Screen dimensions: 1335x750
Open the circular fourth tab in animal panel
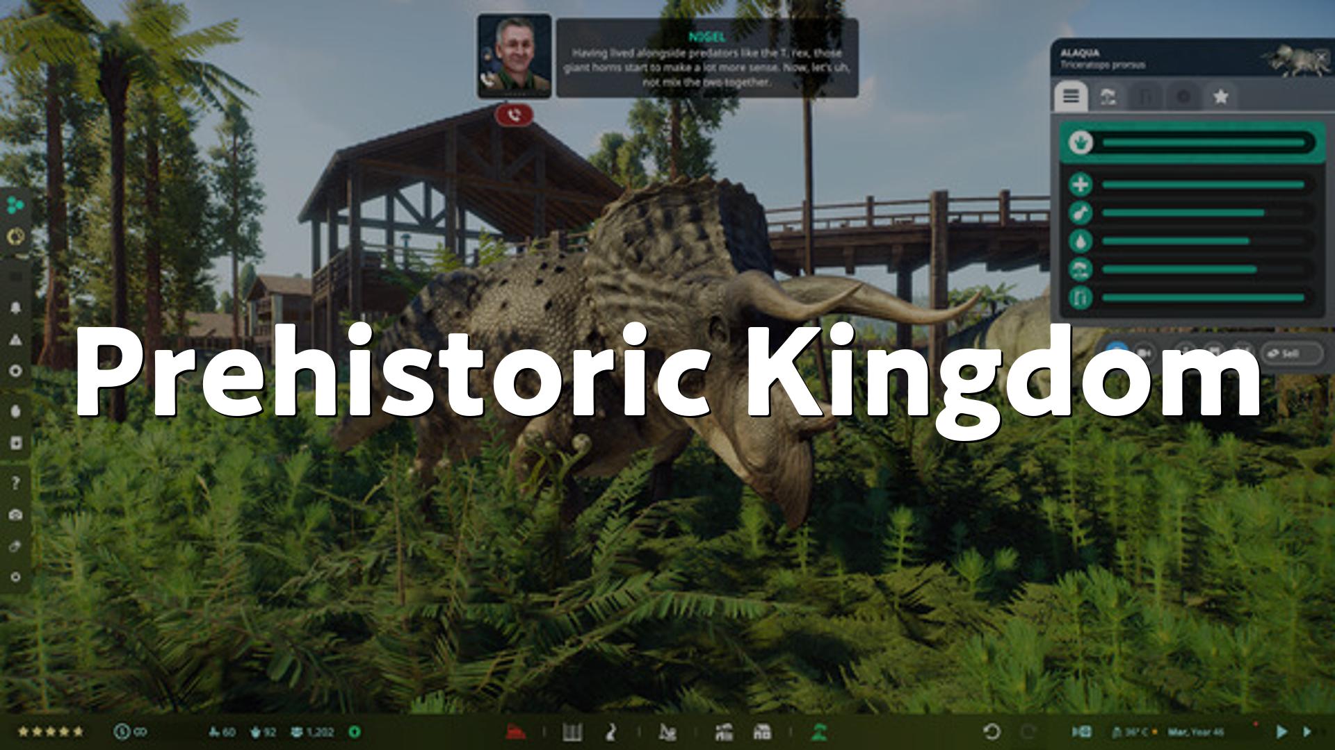click(x=1183, y=97)
